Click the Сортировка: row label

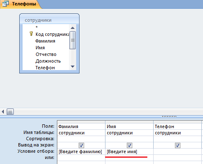(40, 139)
